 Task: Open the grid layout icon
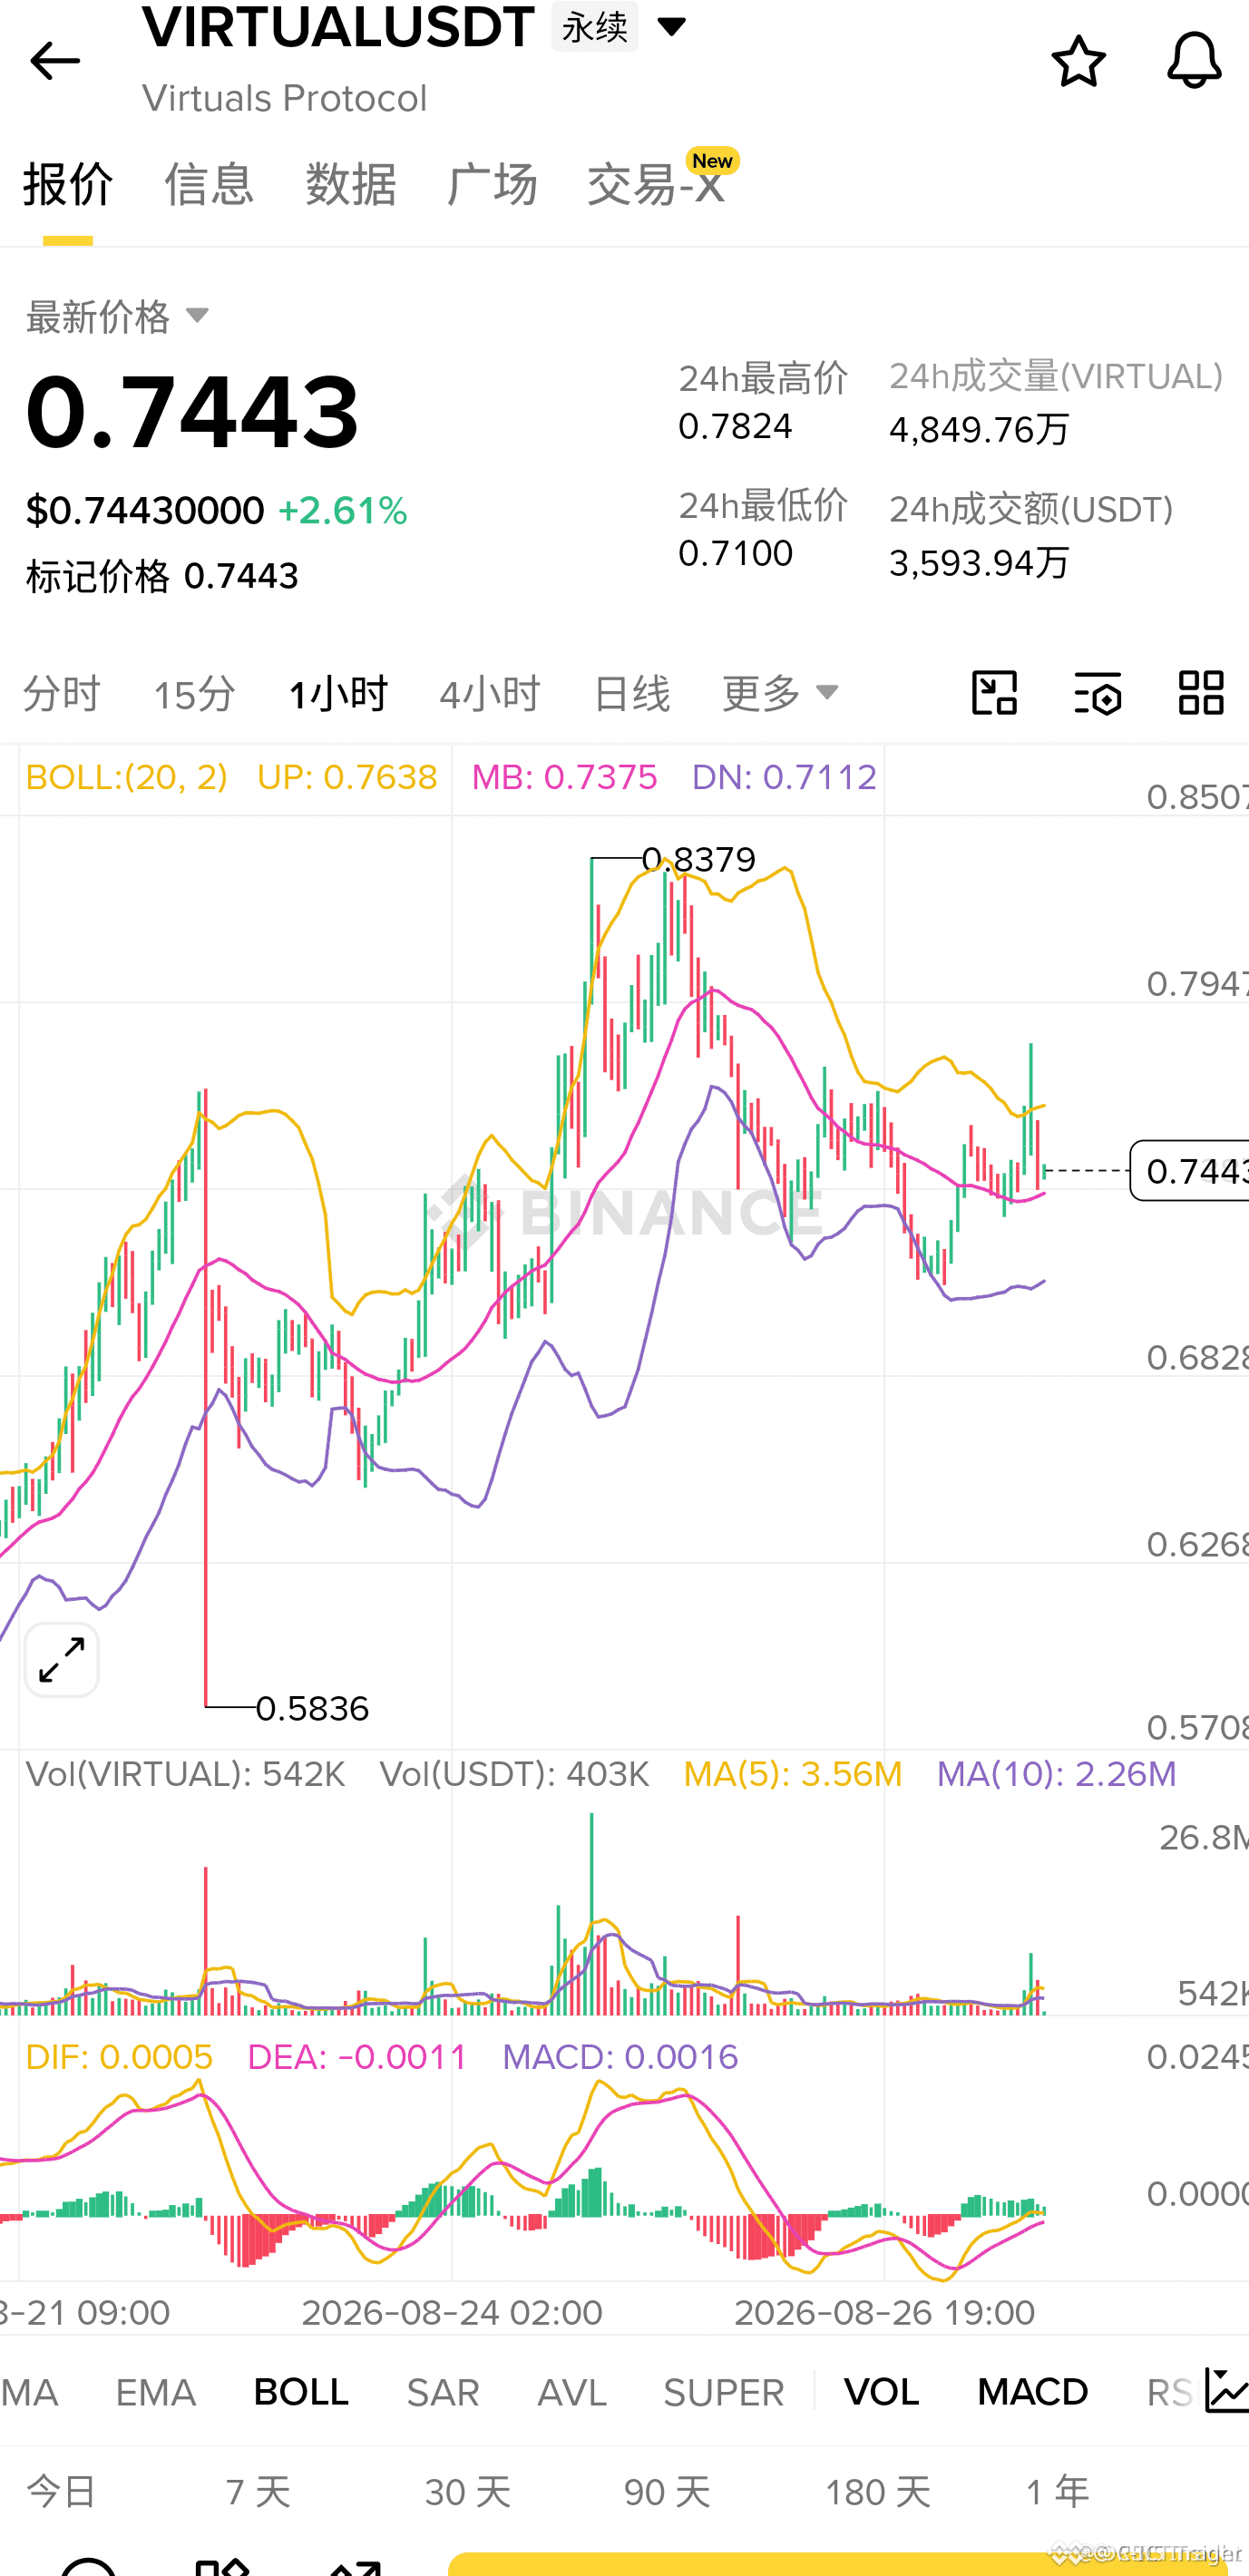point(1200,692)
